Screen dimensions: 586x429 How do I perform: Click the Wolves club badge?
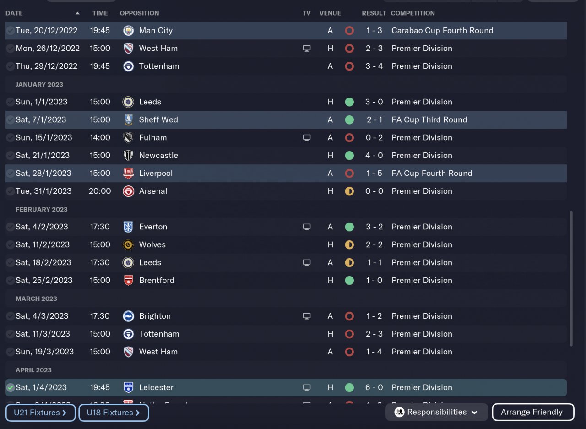click(129, 245)
